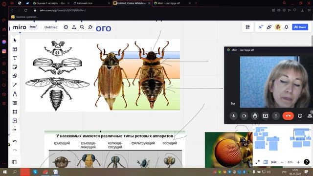Select the Shapes tool in Miro
Image resolution: width=313 pixels, height=176 pixels.
15,76
